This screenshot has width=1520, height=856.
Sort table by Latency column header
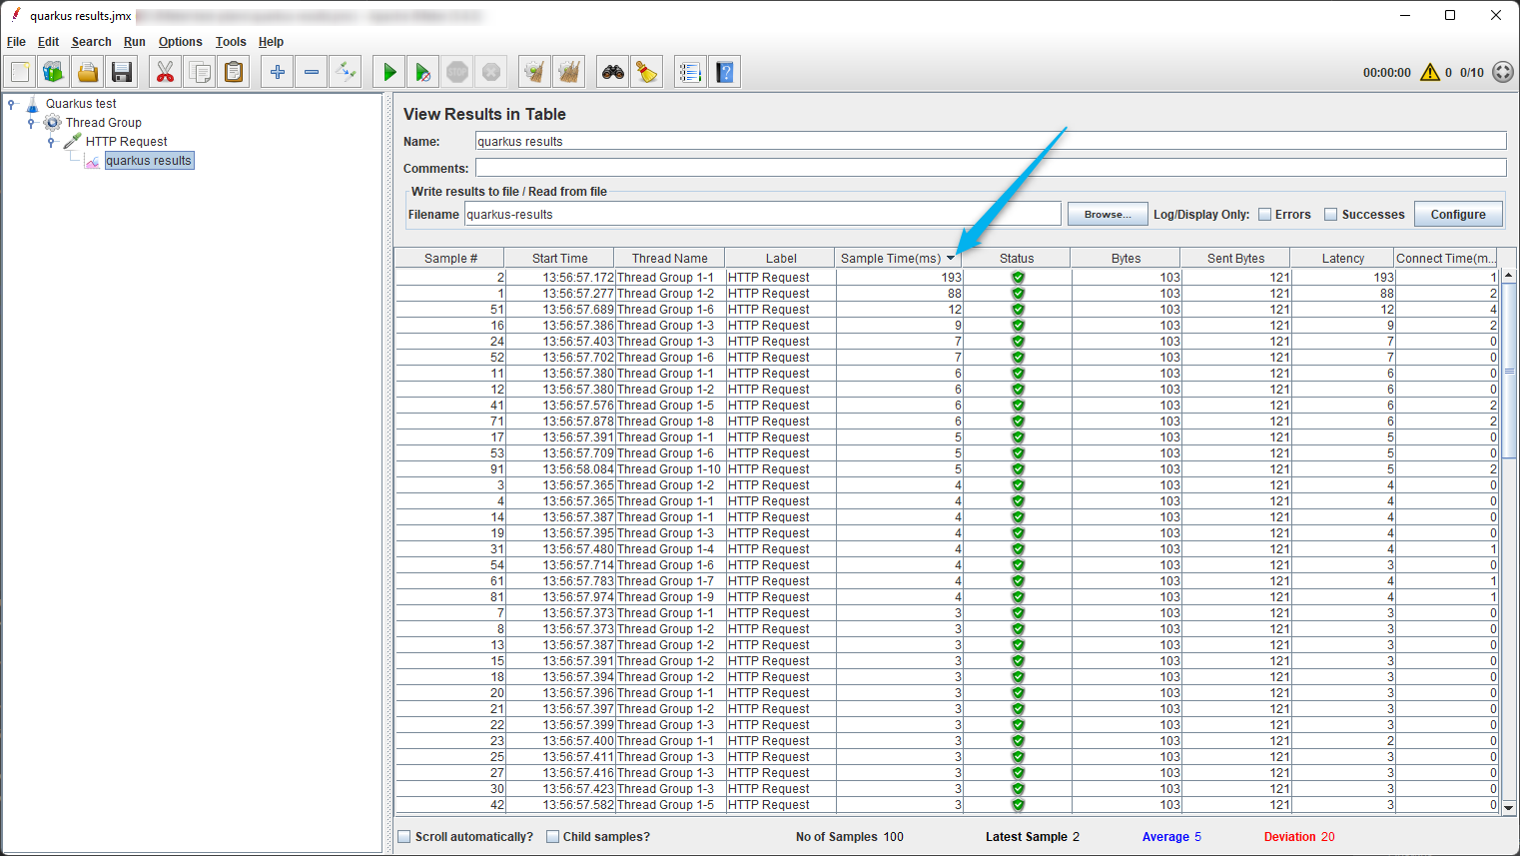[x=1342, y=258]
